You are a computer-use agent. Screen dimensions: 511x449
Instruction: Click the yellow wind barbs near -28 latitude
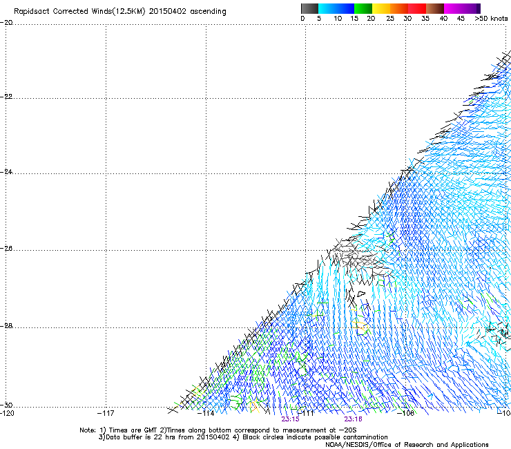click(x=360, y=325)
